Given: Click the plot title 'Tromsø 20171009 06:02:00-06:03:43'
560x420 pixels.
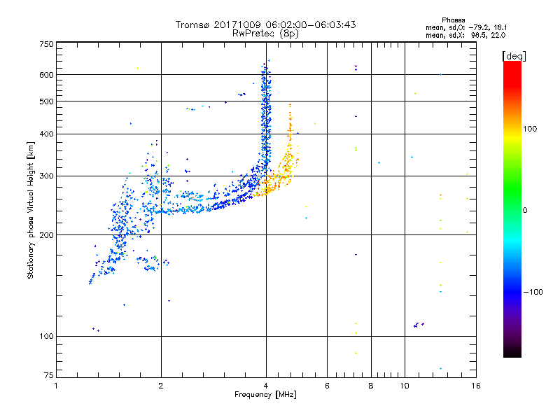Looking at the screenshot, I should [x=265, y=24].
